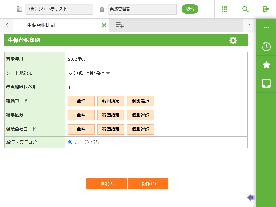Click the three-dots more icon in sidebar
This screenshot has width=276, height=207.
[x=266, y=27]
